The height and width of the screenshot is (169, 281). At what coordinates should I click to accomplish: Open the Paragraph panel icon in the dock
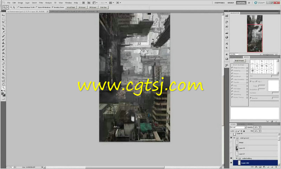227,48
